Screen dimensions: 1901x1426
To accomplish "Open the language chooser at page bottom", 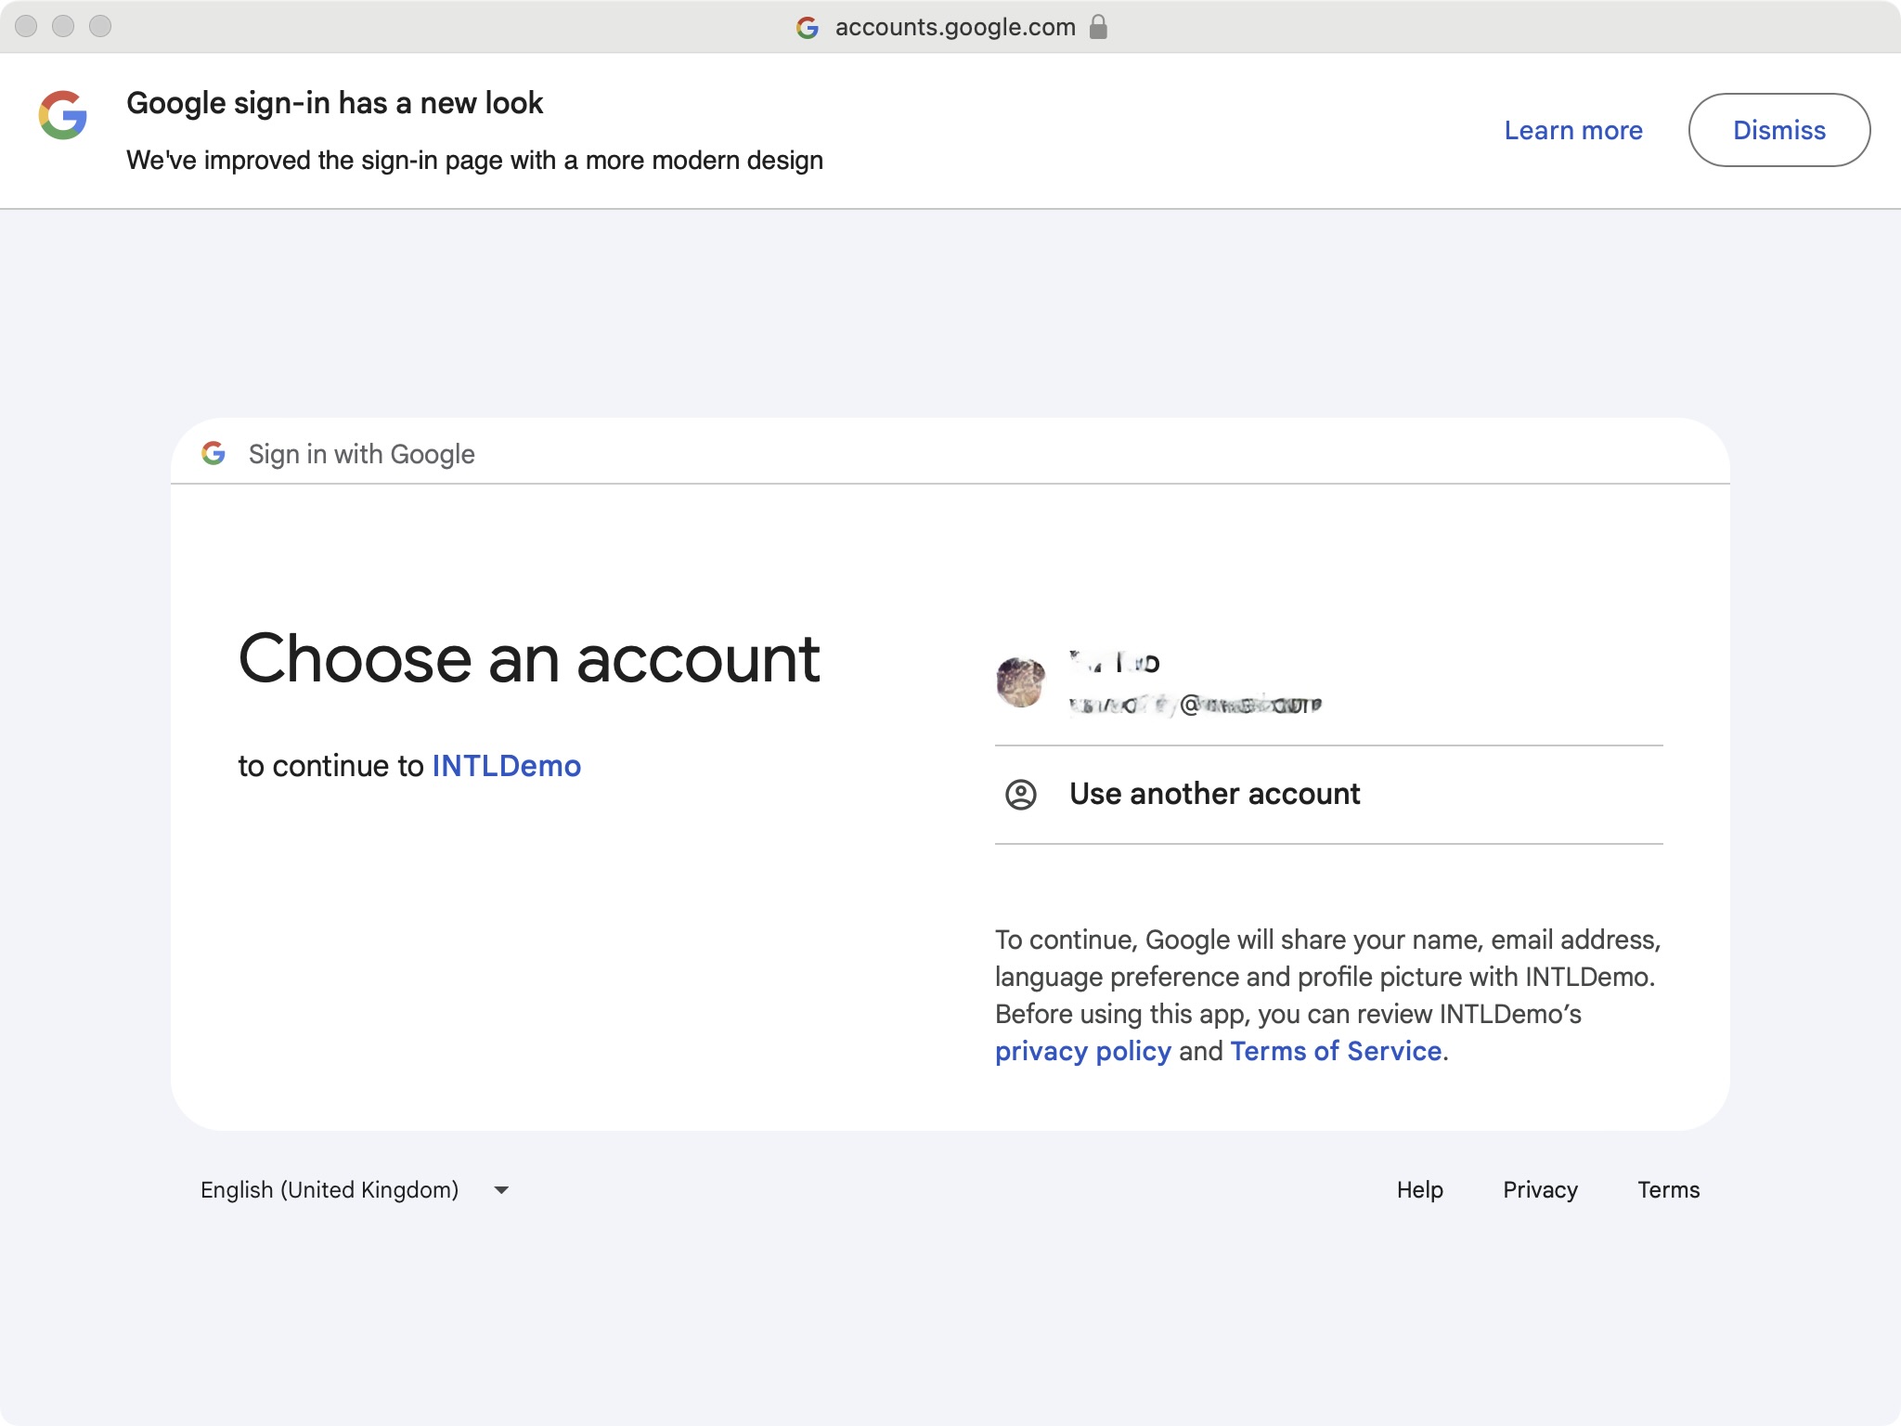I will pyautogui.click(x=353, y=1190).
